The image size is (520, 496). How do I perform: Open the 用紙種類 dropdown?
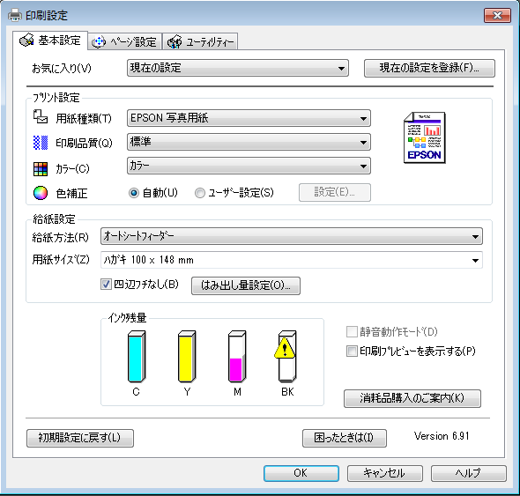[249, 118]
